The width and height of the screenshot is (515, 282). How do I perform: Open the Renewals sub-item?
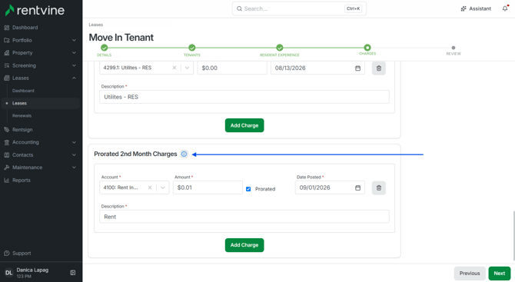pos(22,116)
